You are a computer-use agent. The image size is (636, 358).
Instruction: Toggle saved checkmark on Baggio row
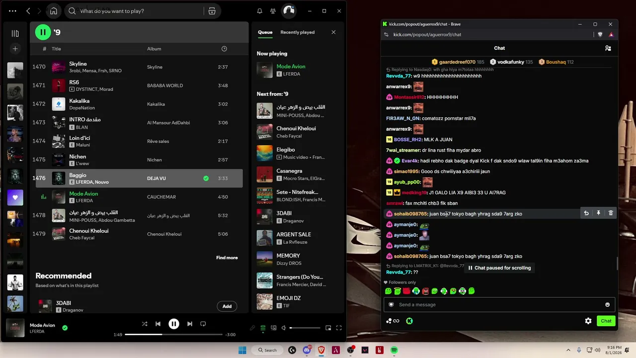pos(206,178)
